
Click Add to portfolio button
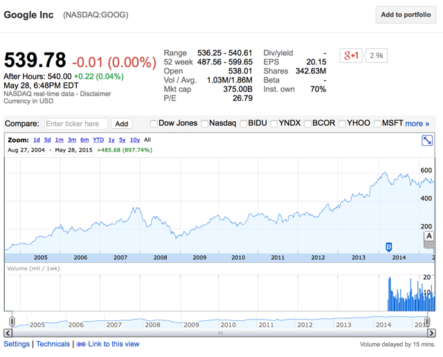406,15
